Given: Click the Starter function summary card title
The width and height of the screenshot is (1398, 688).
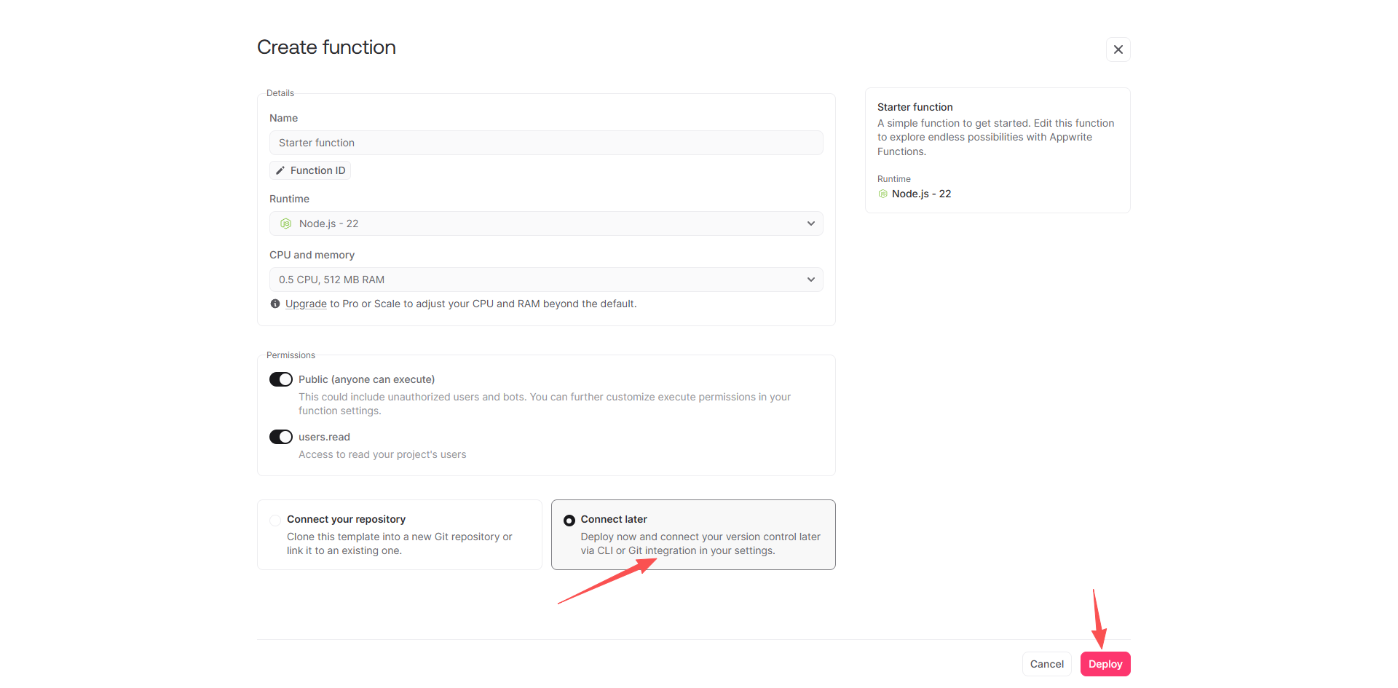Looking at the screenshot, I should [x=915, y=107].
